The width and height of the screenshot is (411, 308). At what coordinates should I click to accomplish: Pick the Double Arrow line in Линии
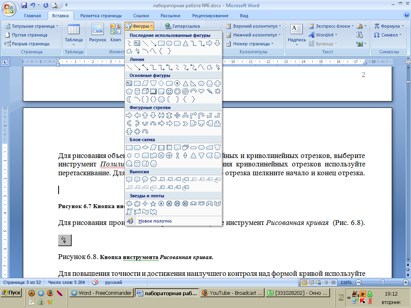click(145, 67)
